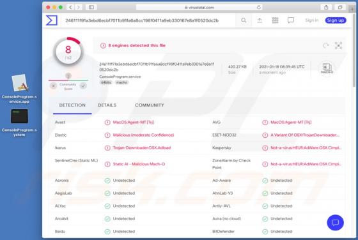Viewport: 358px width, 240px height.
Task: Click the Safari share button
Action: click(x=326, y=7)
